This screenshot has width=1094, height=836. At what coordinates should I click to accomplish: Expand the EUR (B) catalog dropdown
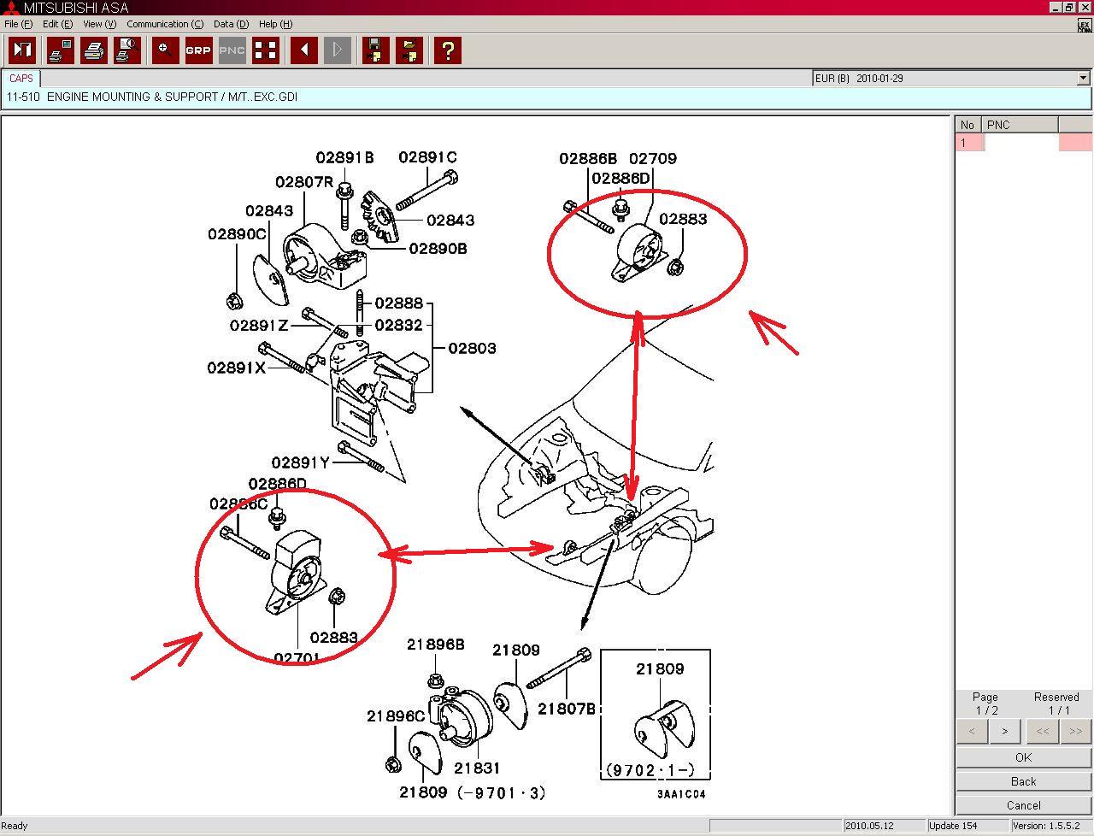tap(1083, 78)
